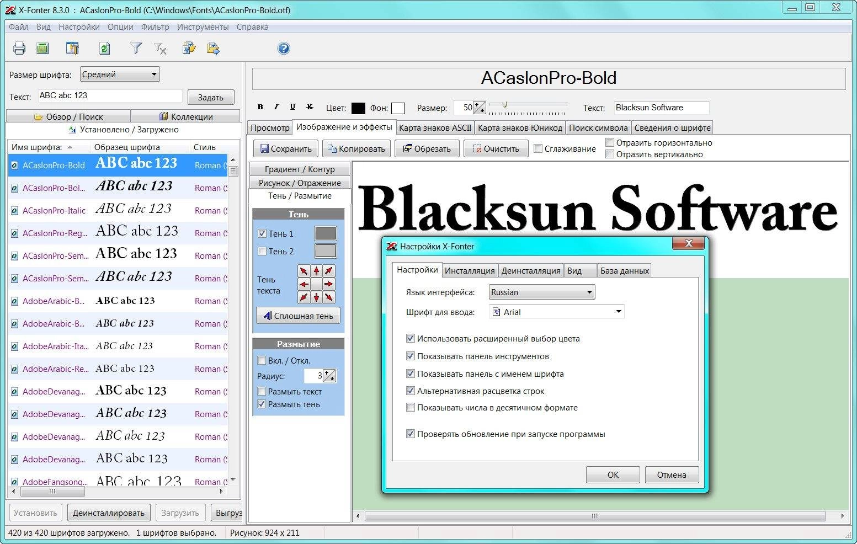This screenshot has width=857, height=544.
Task: Uncheck Альтернативная расцветка строк
Action: 410,391
